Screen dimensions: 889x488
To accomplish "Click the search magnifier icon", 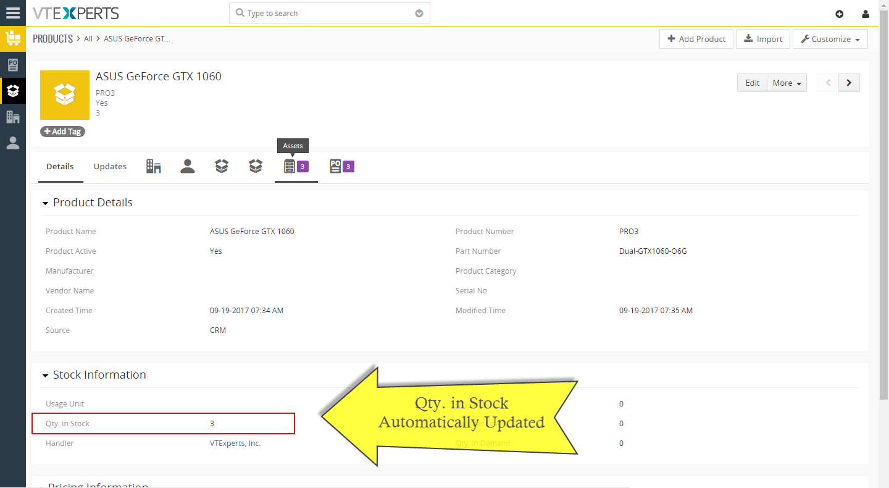I will click(x=240, y=13).
